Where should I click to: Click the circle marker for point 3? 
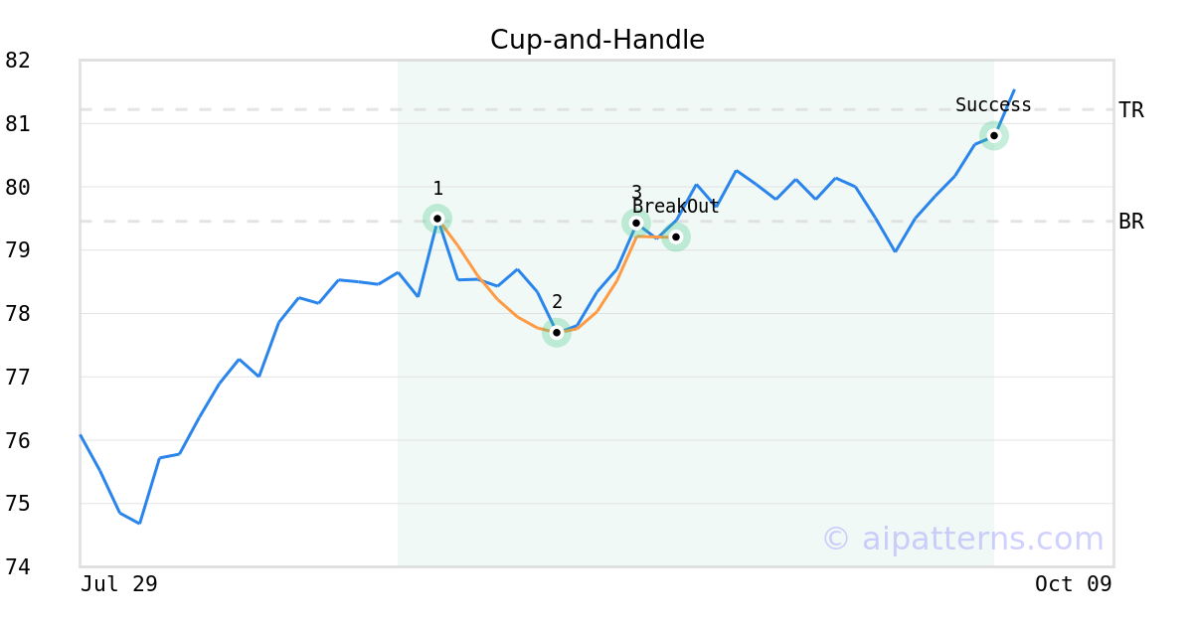tap(636, 223)
